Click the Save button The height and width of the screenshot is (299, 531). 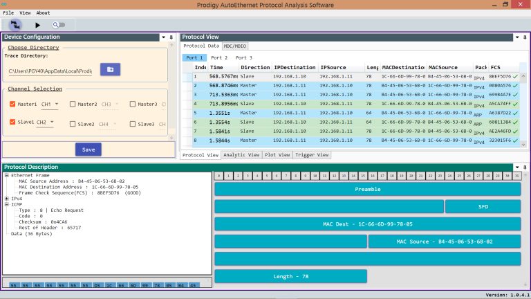(88, 149)
